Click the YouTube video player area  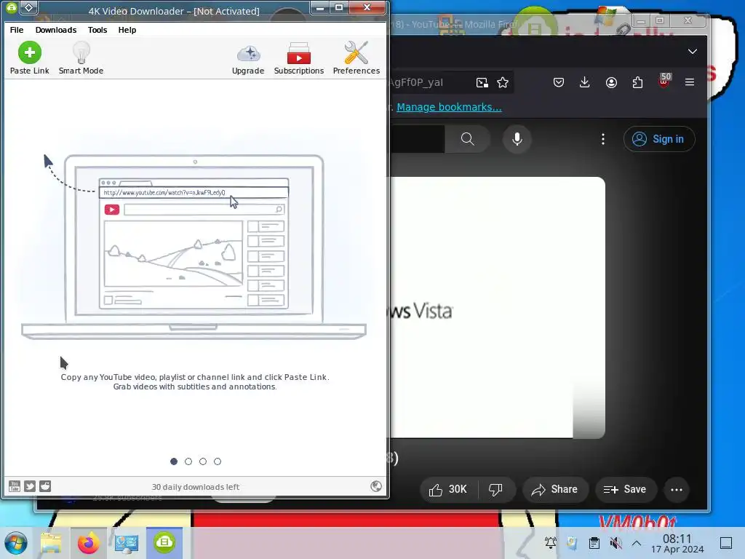(497, 308)
